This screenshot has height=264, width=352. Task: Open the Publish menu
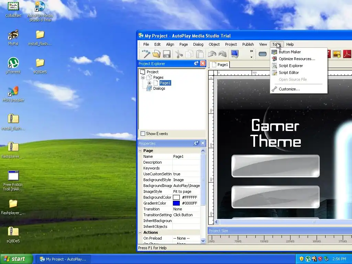pos(248,44)
